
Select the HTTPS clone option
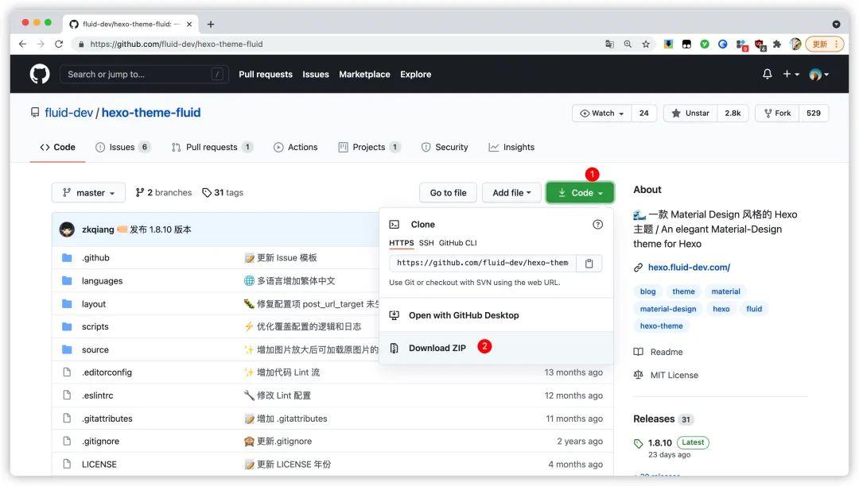tap(401, 243)
